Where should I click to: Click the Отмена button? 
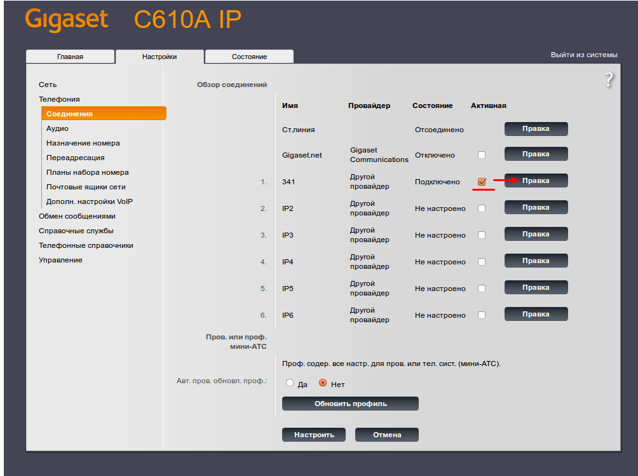[387, 435]
